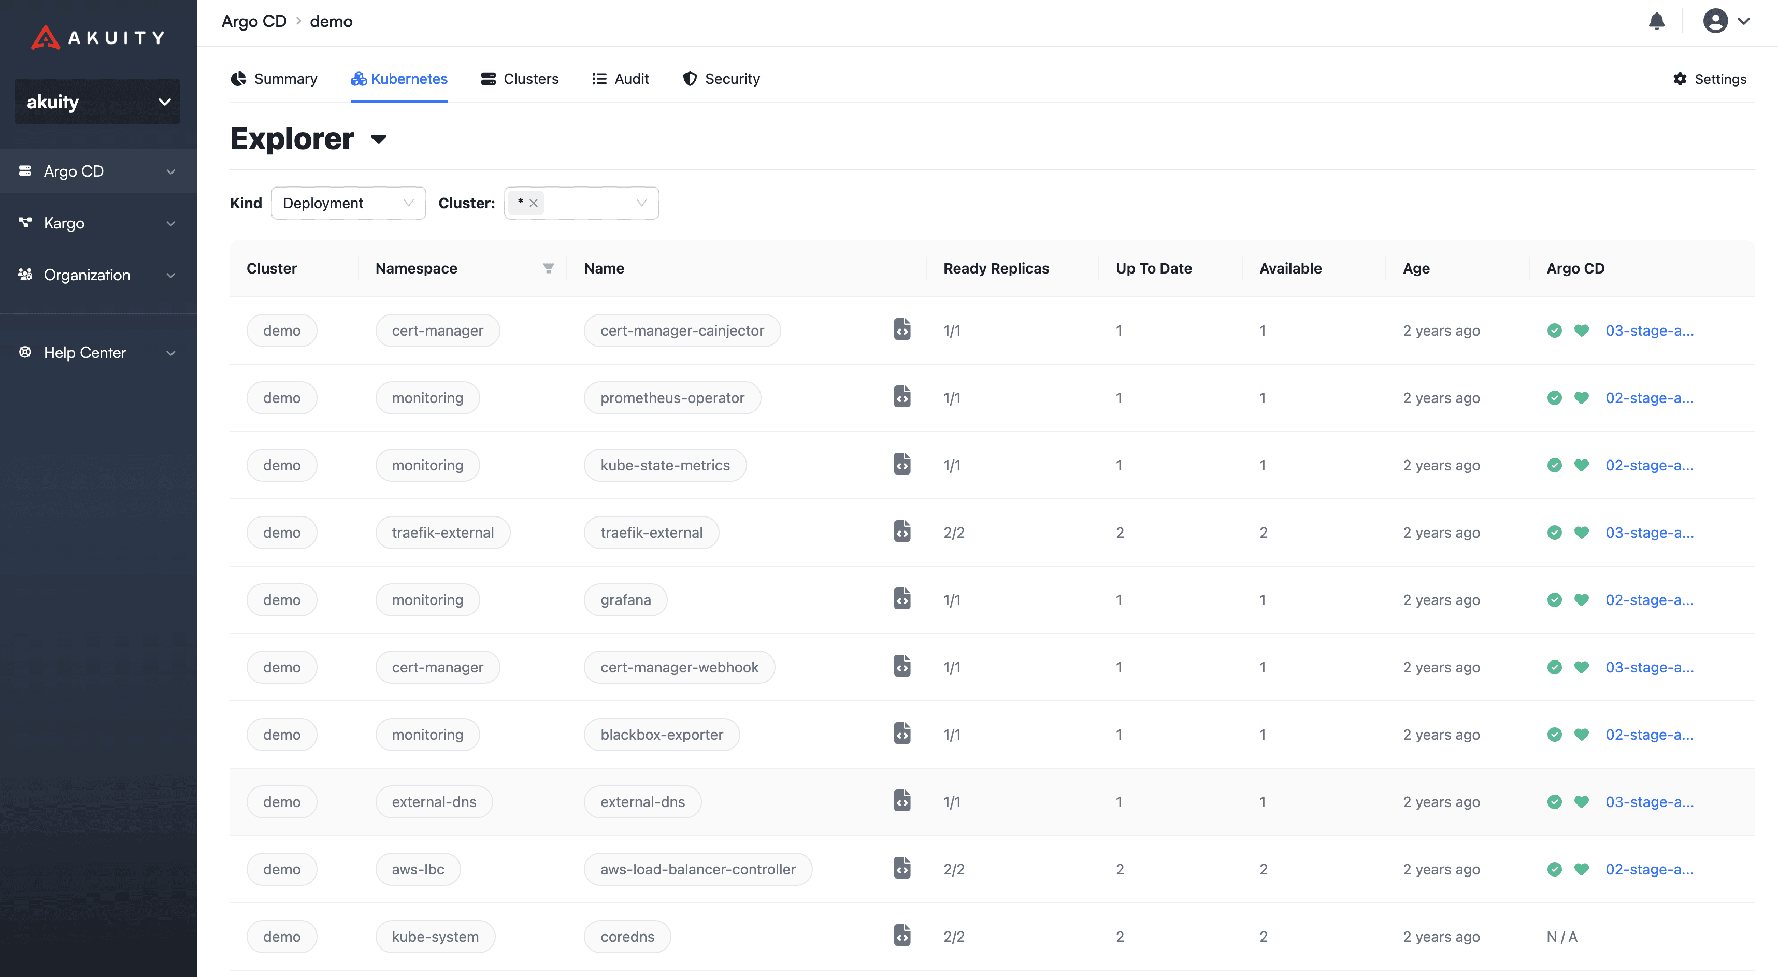Open 02-stage-a... link for prometheus-operator

[1650, 398]
